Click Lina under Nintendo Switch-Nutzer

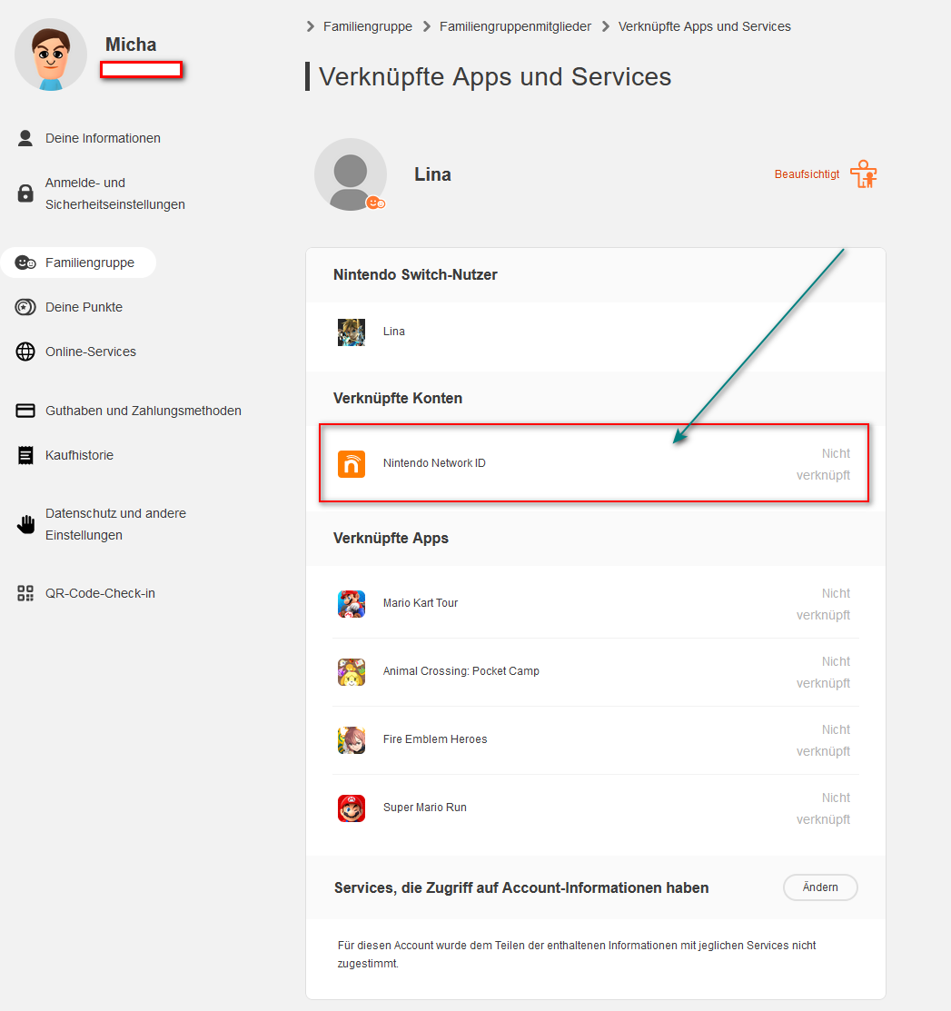coord(394,332)
